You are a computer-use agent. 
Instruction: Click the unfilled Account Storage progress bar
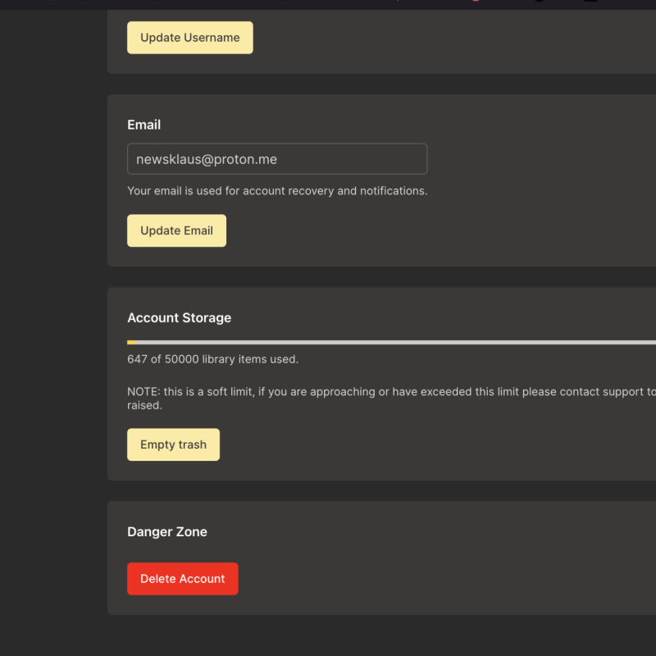pyautogui.click(x=394, y=342)
